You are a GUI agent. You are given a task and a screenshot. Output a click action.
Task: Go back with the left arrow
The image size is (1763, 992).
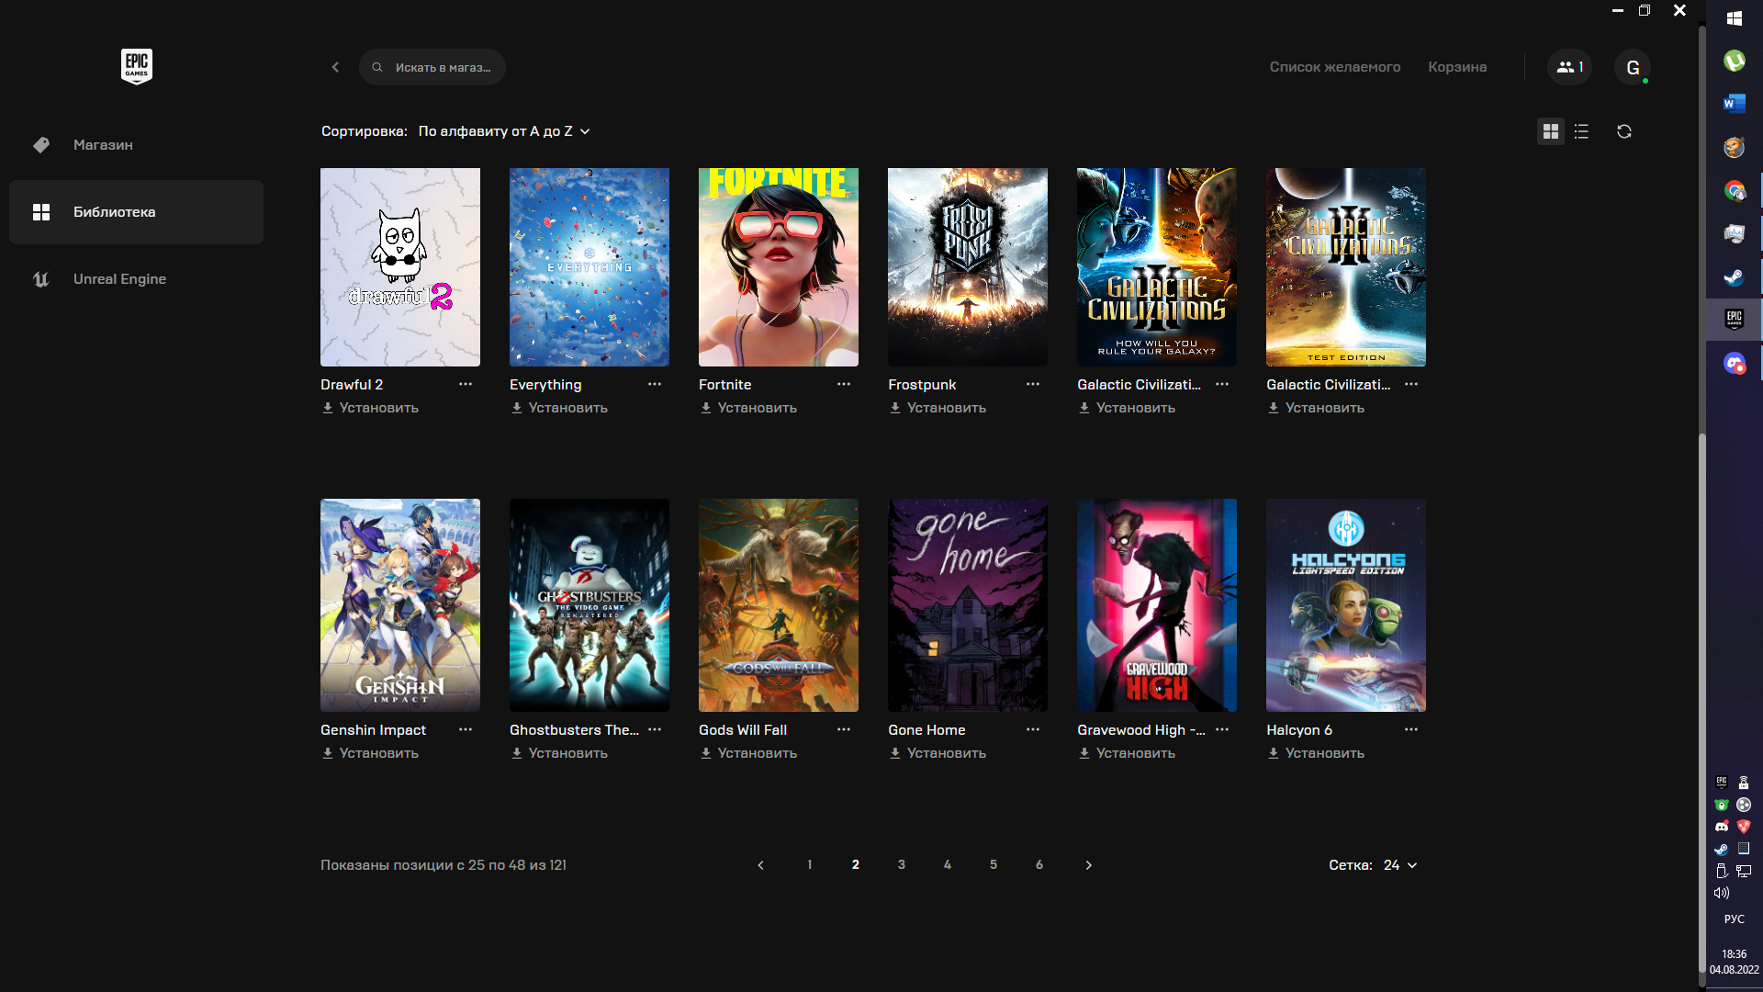pos(335,67)
